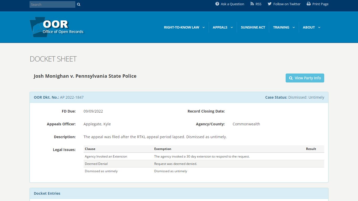Click the Twitter bird icon
The height and width of the screenshot is (201, 358).
270,4
